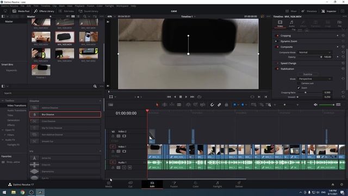Open the Audio tab in Inspector
This screenshot has width=348, height=196.
pos(291,23)
